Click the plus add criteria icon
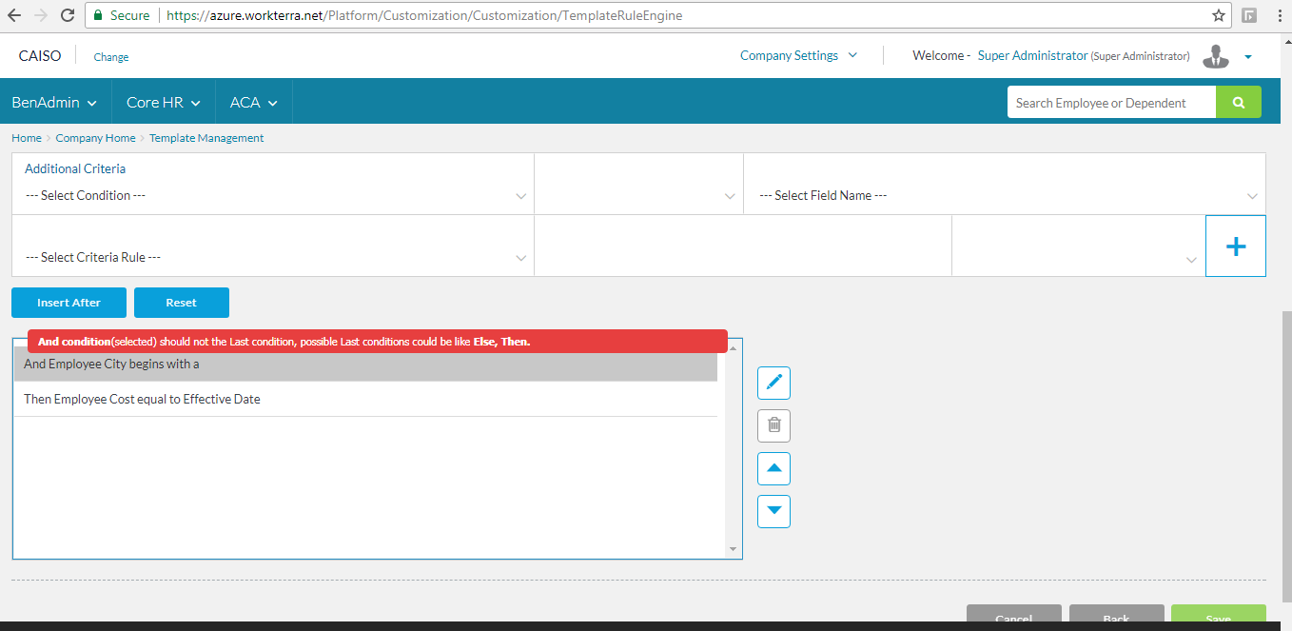This screenshot has width=1292, height=631. [1235, 246]
